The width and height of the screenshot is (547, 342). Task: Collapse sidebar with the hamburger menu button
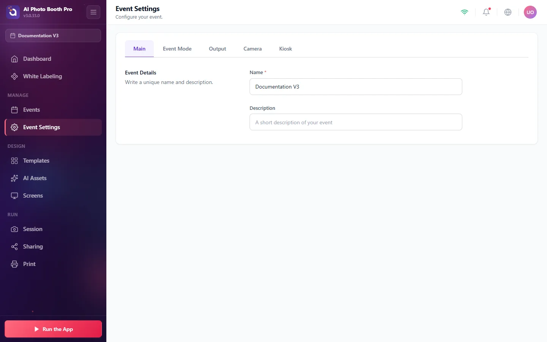[x=93, y=12]
